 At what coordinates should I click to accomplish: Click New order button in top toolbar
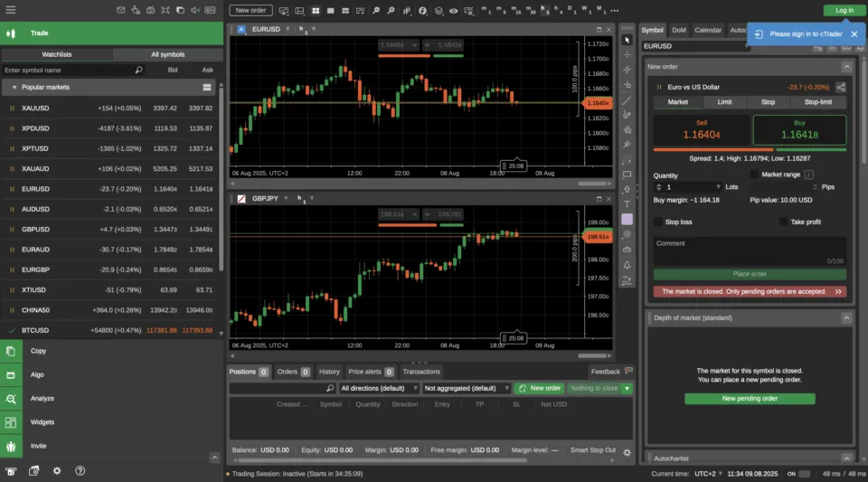(x=250, y=10)
